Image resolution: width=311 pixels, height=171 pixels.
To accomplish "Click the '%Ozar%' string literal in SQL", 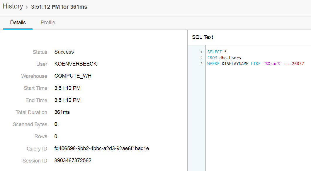I will (x=273, y=63).
